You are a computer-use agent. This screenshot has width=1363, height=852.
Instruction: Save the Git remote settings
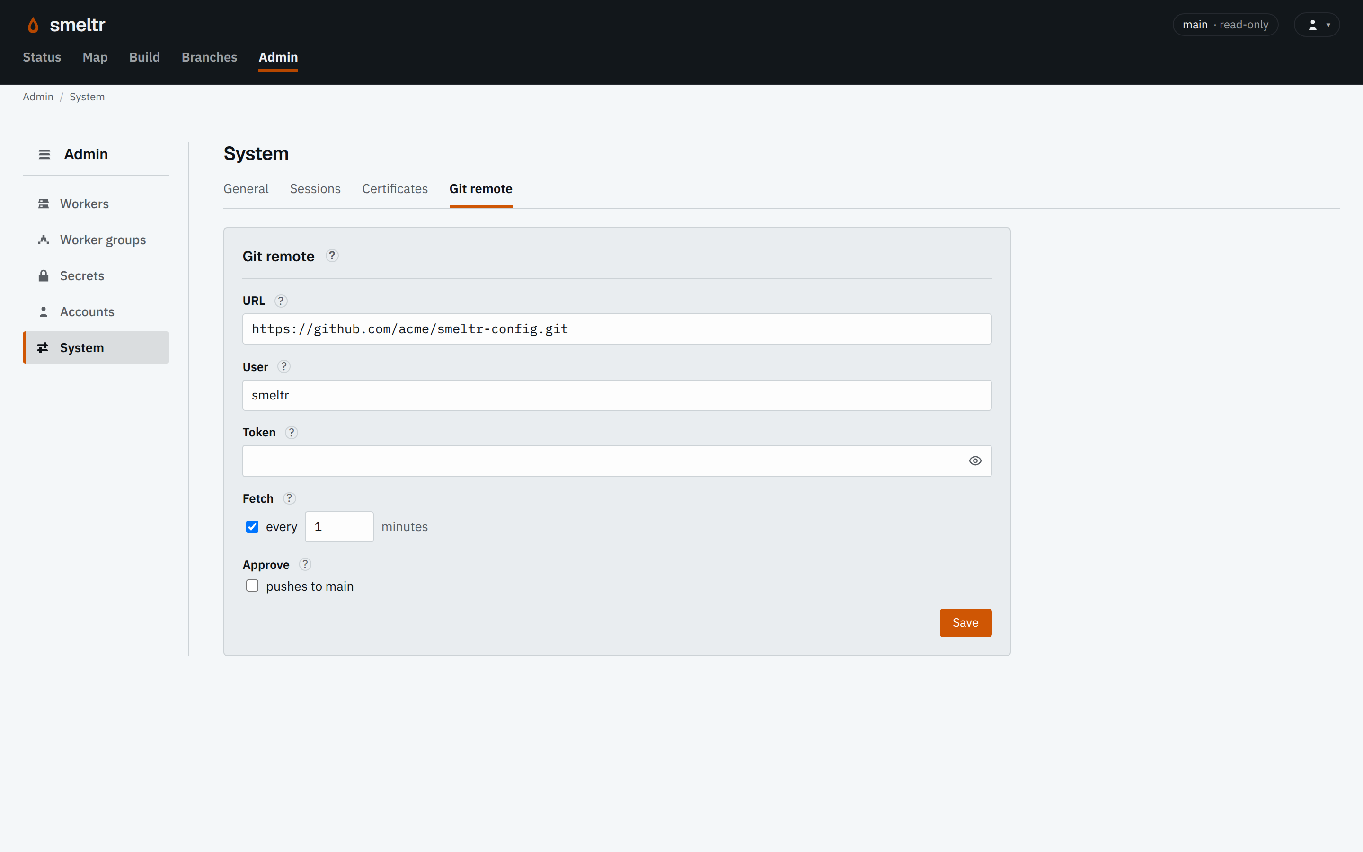[x=965, y=622]
